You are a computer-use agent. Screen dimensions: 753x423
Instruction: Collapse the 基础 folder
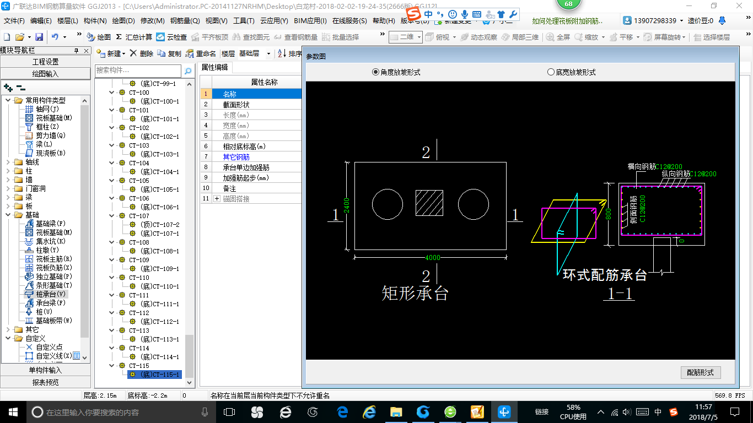tap(8, 215)
